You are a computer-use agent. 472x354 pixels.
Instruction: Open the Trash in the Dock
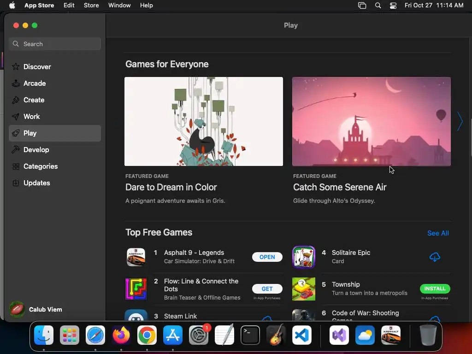coord(428,335)
